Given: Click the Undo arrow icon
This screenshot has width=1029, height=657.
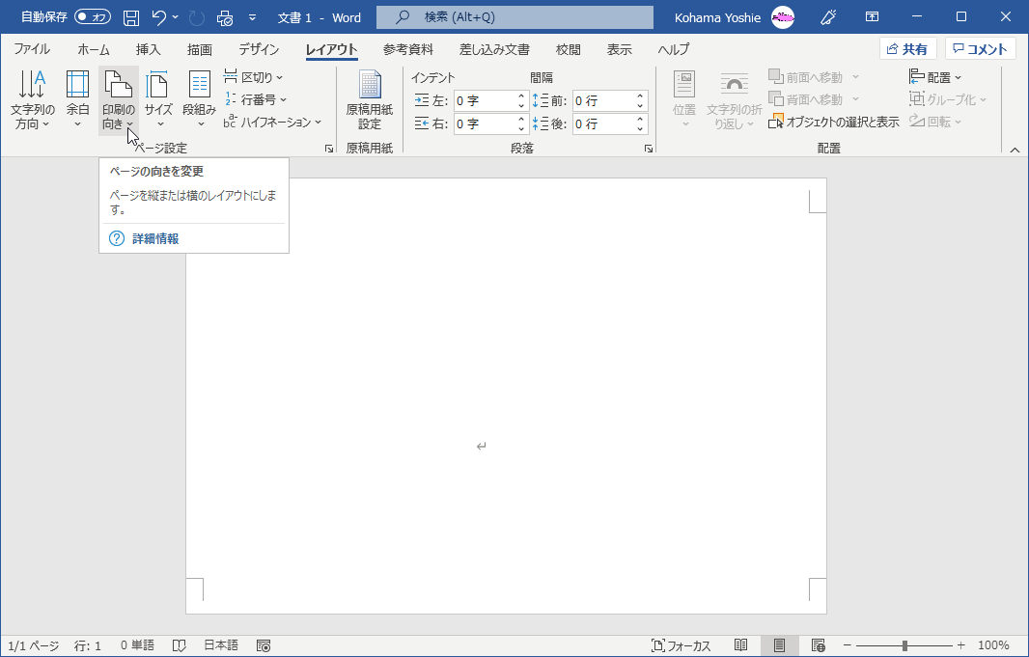Looking at the screenshot, I should [159, 17].
